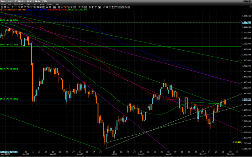
Task: Click the blue date box at bottom left
Action: tap(9, 152)
